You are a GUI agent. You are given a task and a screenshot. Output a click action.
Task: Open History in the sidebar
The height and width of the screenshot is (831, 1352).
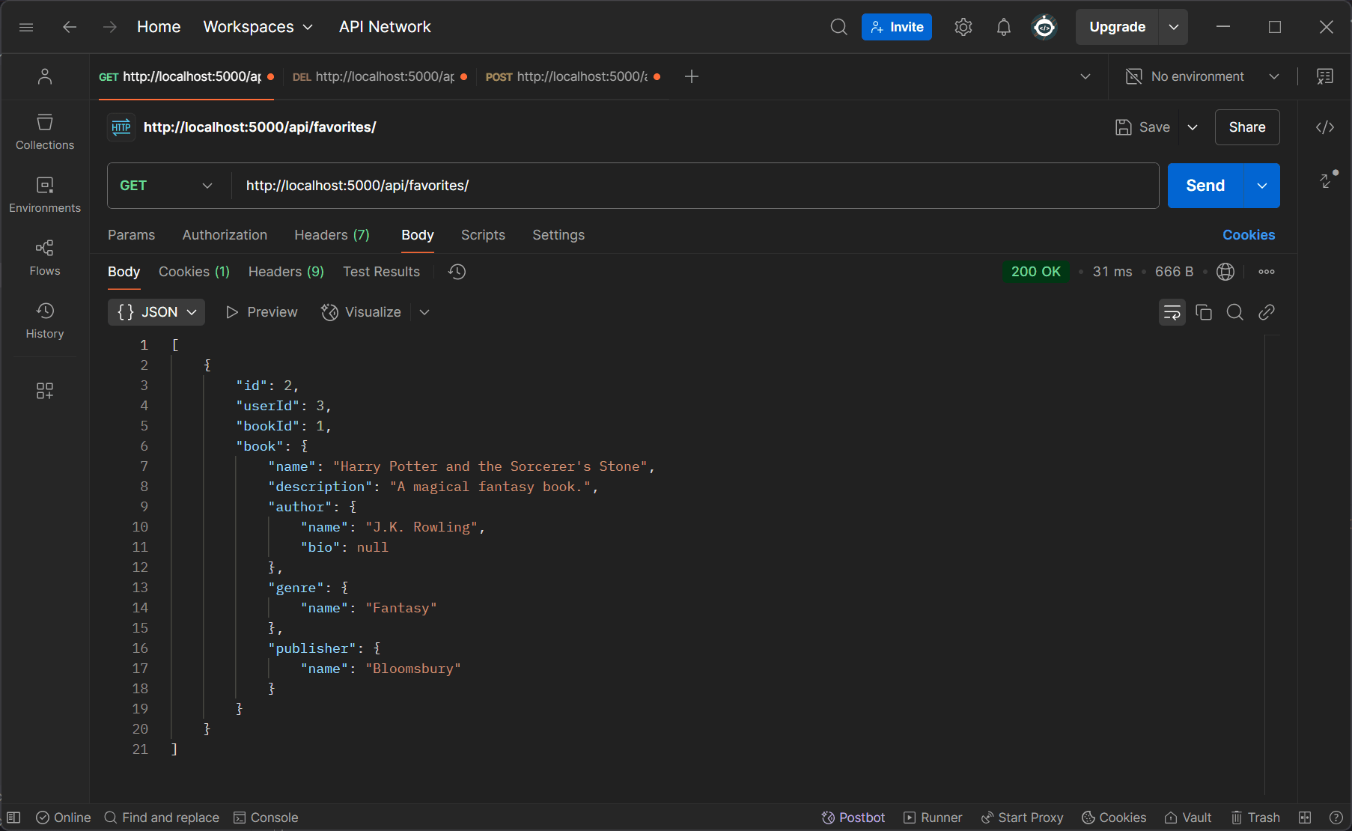(45, 320)
